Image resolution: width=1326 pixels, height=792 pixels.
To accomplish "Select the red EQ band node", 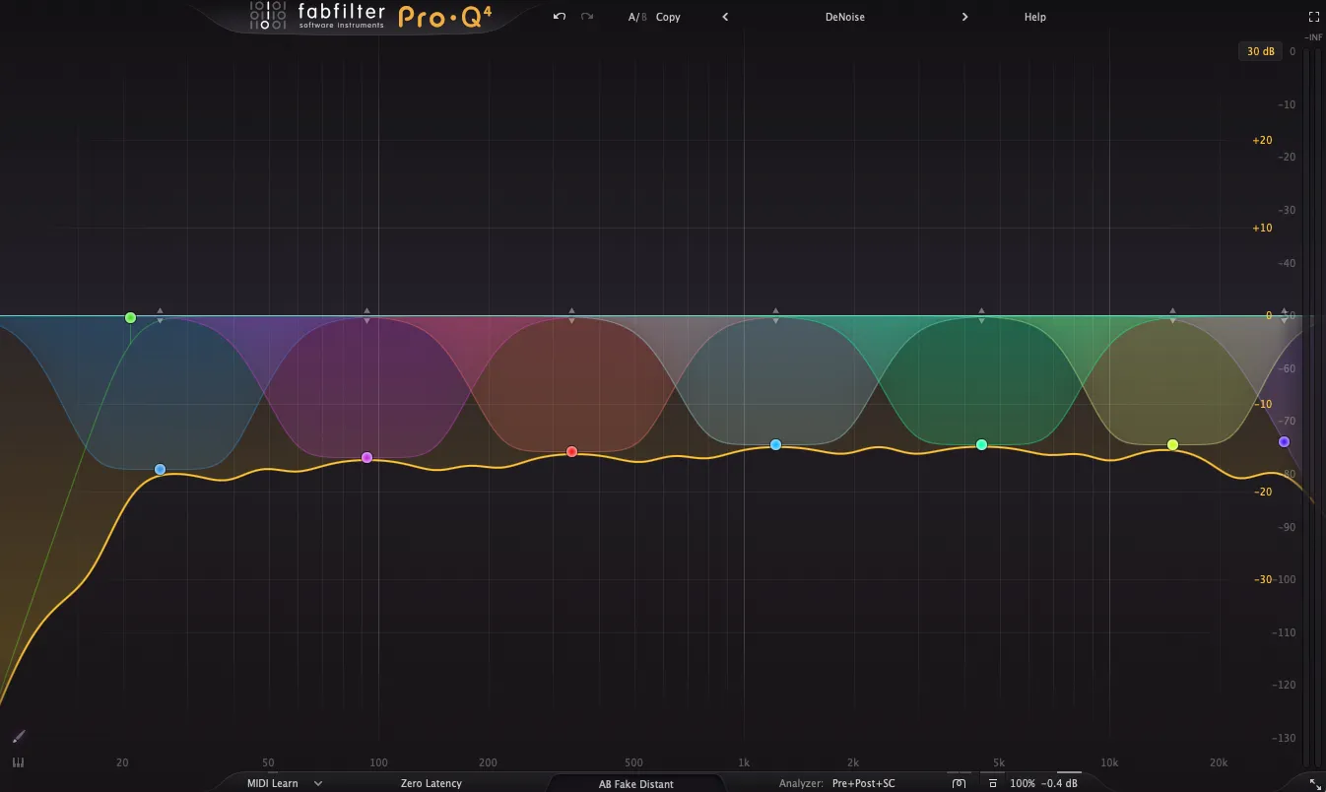I will pos(571,452).
